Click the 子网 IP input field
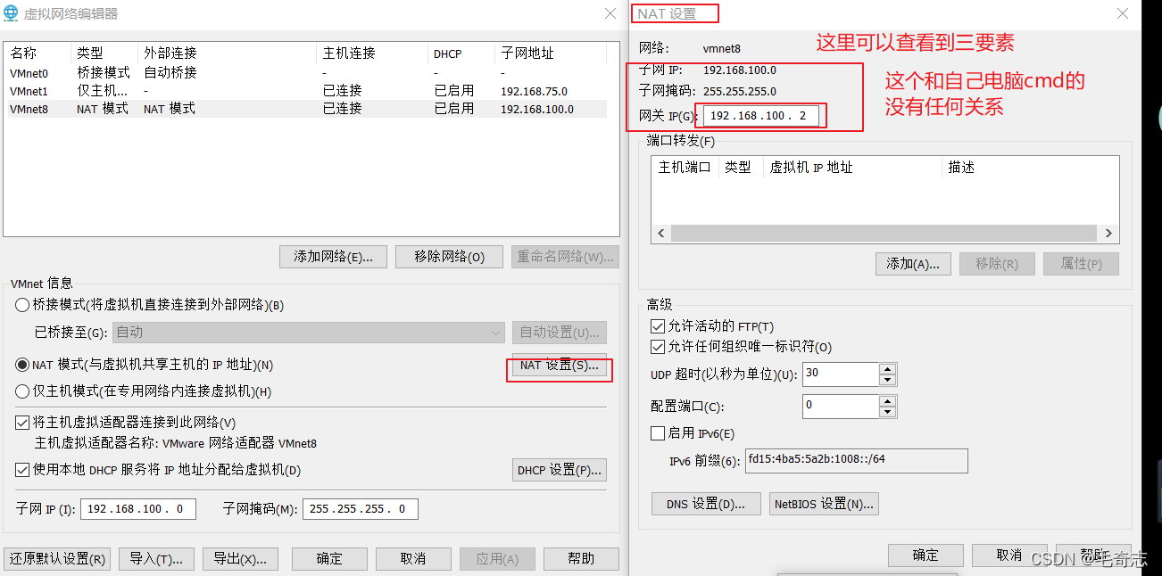 tap(138, 509)
